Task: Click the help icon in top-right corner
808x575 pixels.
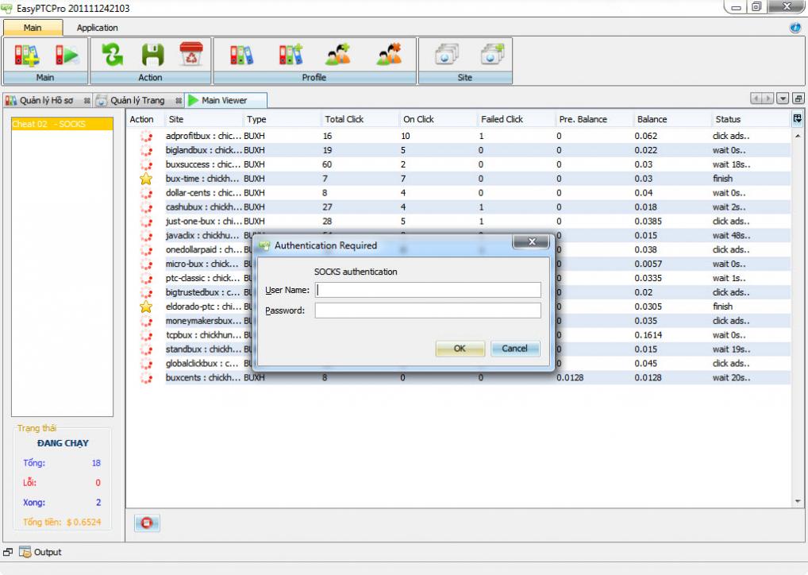Action: (x=795, y=28)
